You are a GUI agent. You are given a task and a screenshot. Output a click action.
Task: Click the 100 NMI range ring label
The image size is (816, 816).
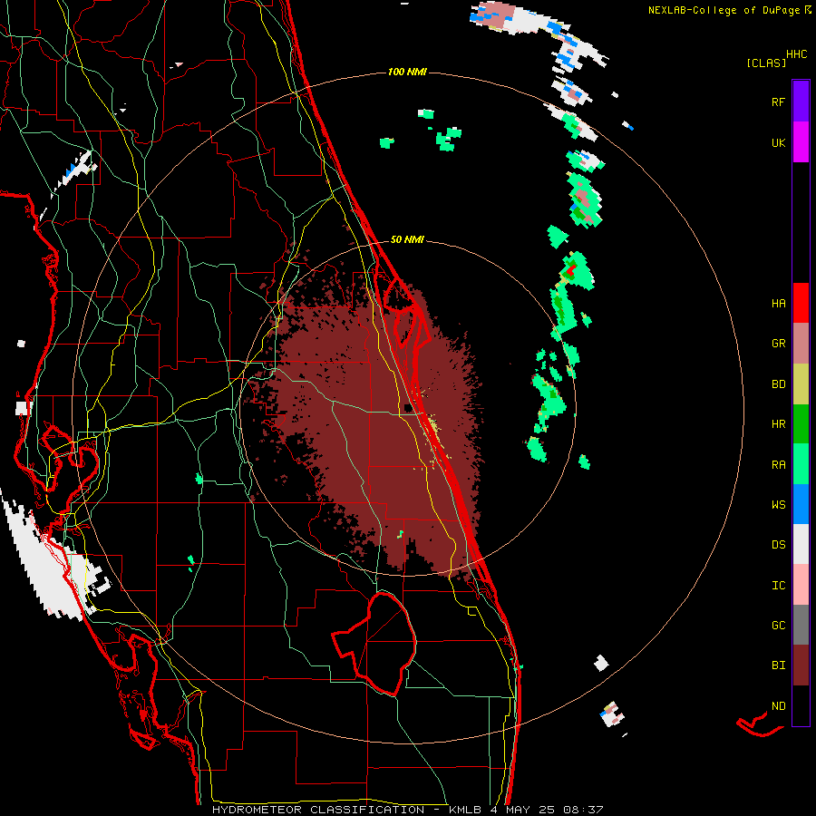point(407,72)
